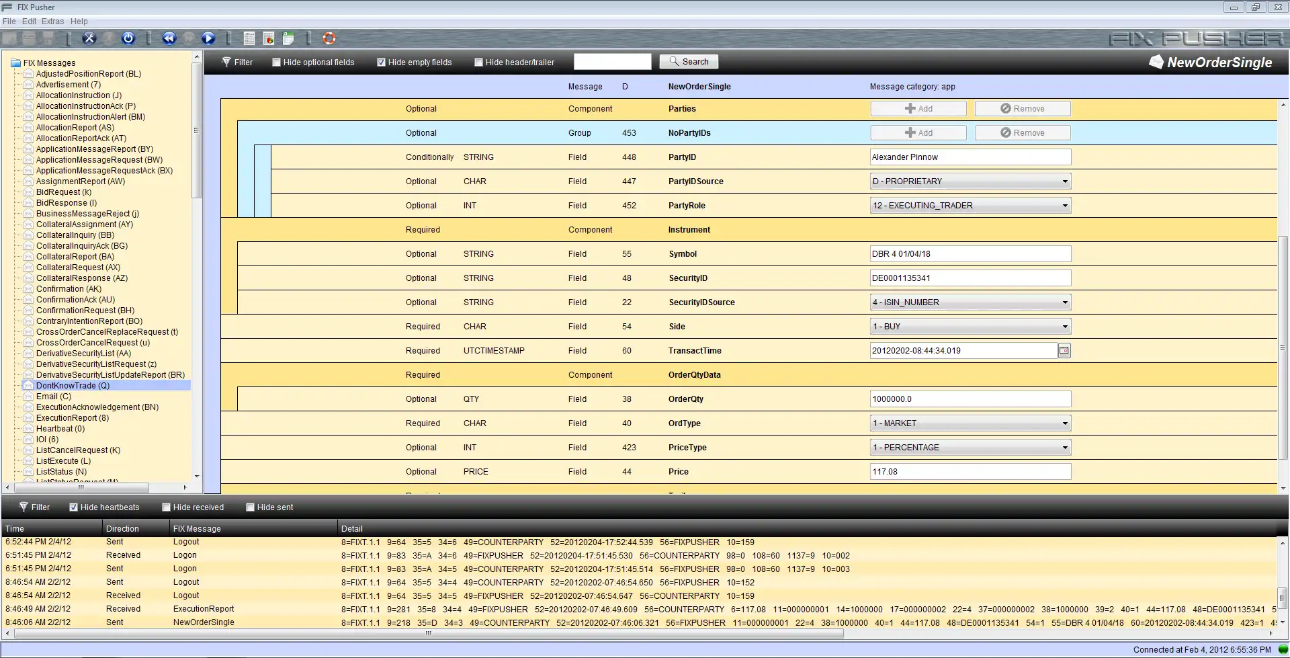Viewport: 1290px width, 658px height.
Task: Click the log filter funnel icon in the bottom bar
Action: [x=24, y=507]
